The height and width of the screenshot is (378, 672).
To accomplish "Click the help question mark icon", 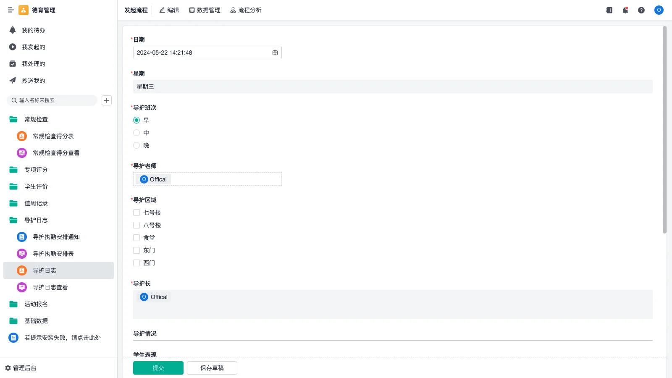I will (641, 10).
